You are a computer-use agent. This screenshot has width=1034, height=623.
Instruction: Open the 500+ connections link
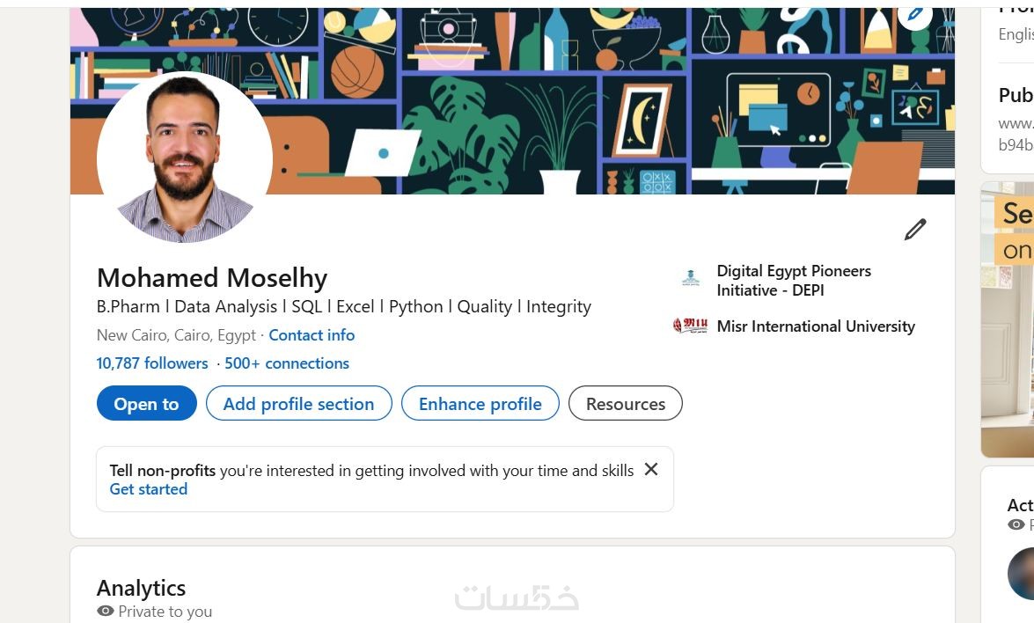[287, 363]
